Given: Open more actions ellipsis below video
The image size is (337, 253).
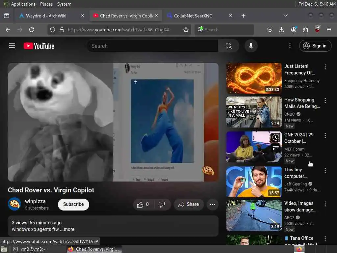Looking at the screenshot, I should 212,204.
